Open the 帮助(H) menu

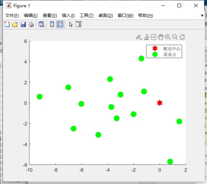click(x=146, y=16)
